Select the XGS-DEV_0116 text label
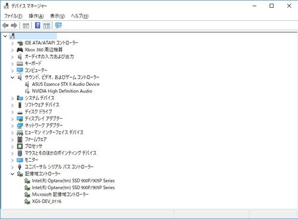 click(46, 202)
